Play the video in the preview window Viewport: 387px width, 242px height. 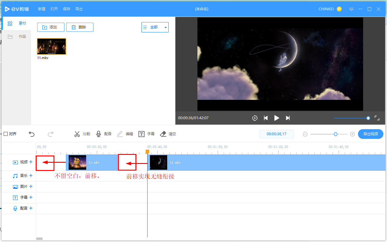tap(277, 118)
